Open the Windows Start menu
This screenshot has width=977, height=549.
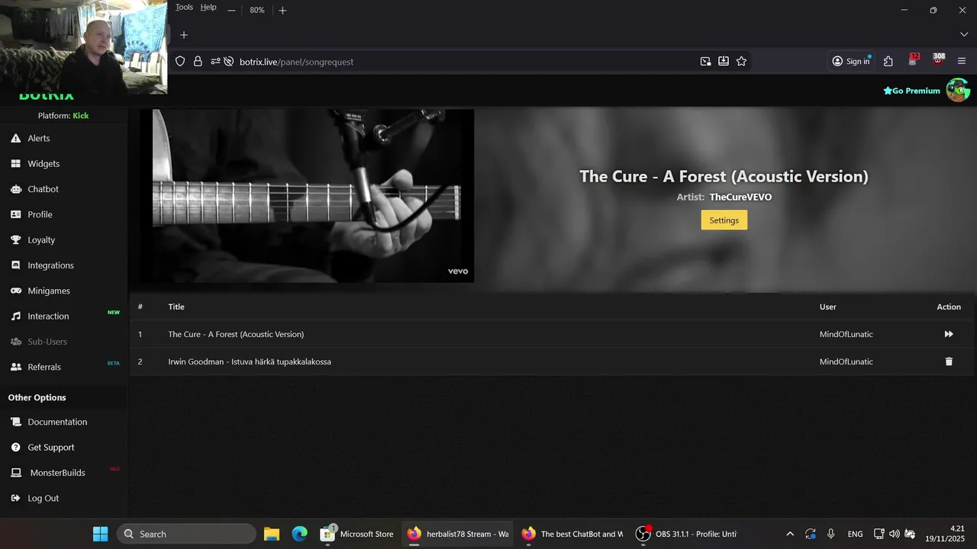click(x=100, y=534)
